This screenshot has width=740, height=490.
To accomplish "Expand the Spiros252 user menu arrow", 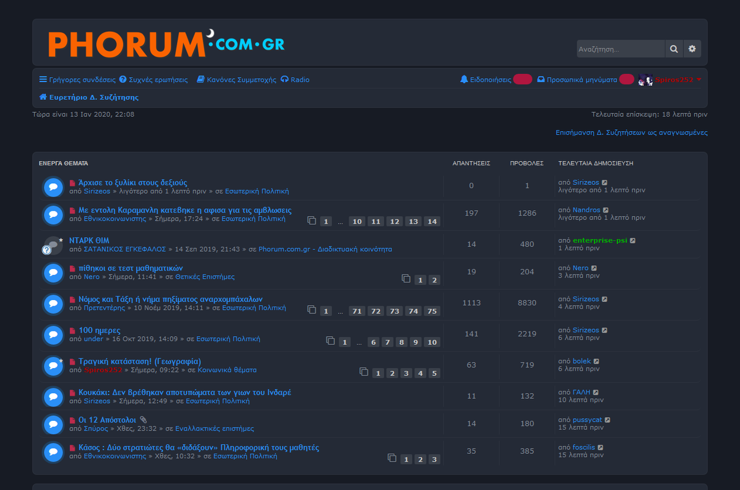I will [x=699, y=80].
